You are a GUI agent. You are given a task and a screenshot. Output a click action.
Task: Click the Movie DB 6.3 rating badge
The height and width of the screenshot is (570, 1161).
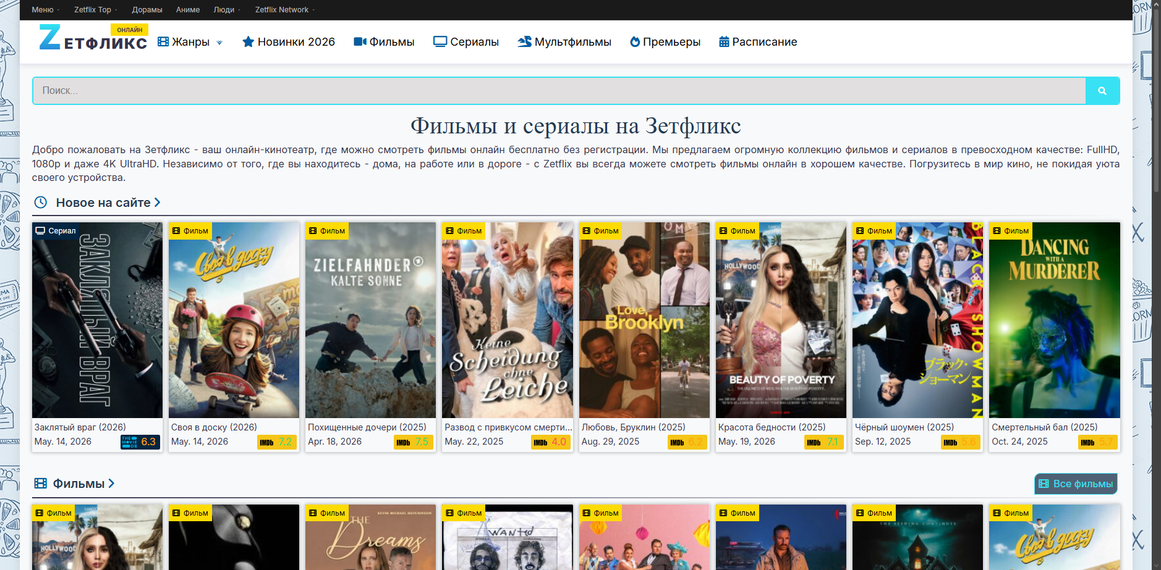tap(140, 442)
